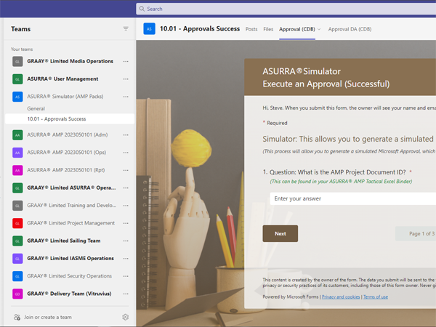Open more options for GRAAY Limited Media Operations

pos(126,62)
